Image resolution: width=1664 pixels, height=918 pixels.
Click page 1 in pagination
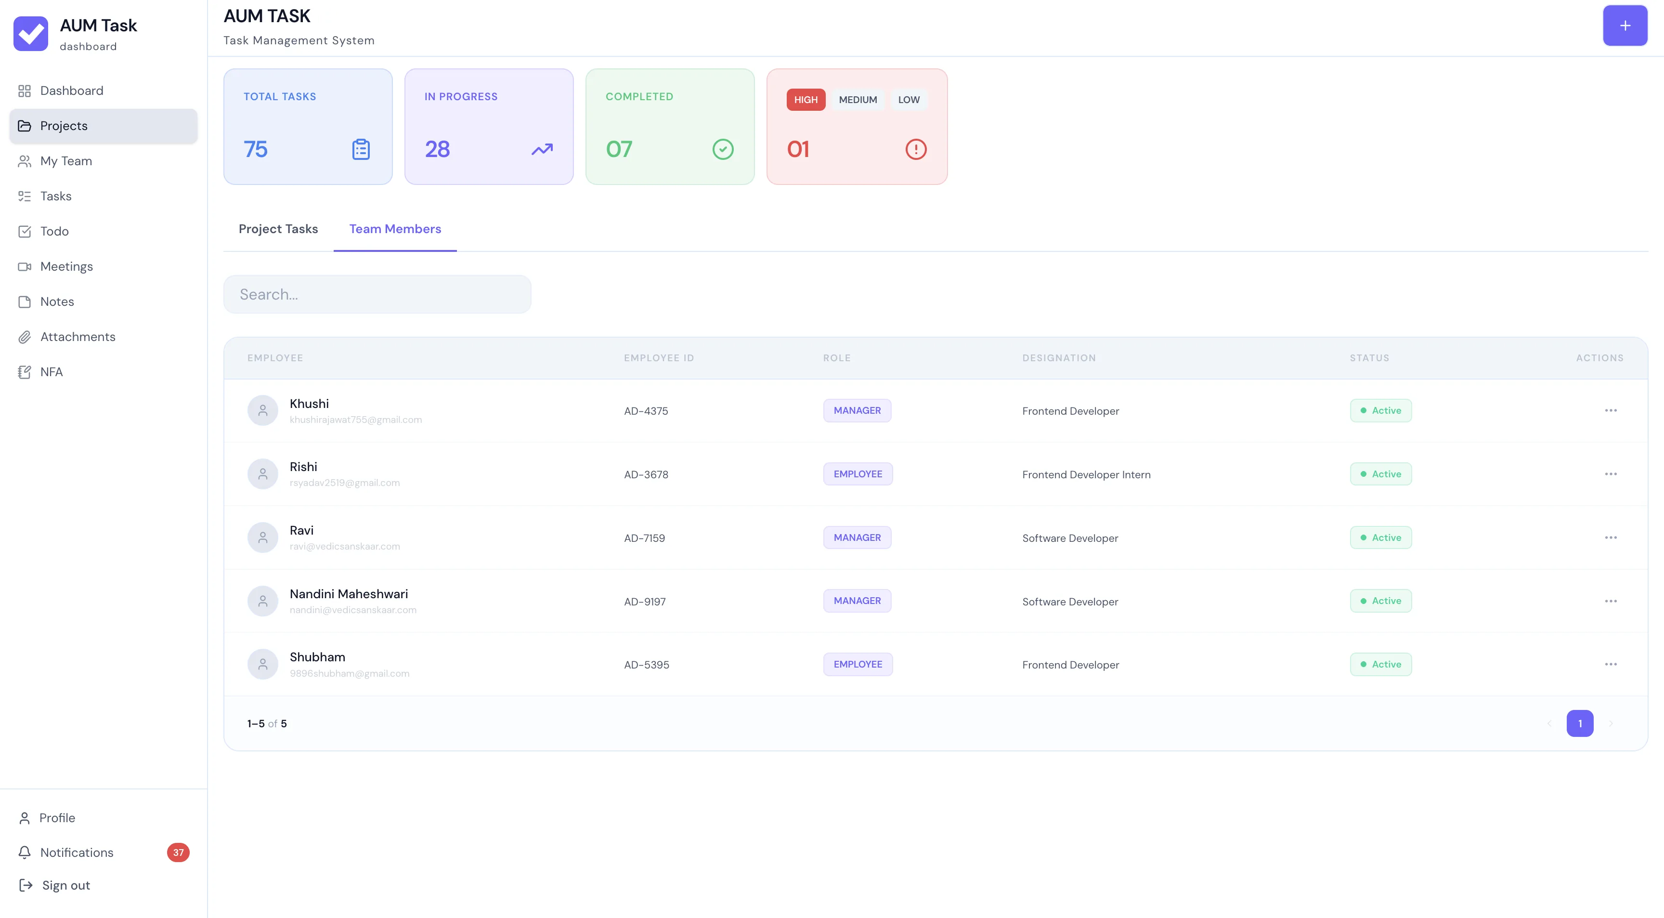tap(1579, 723)
